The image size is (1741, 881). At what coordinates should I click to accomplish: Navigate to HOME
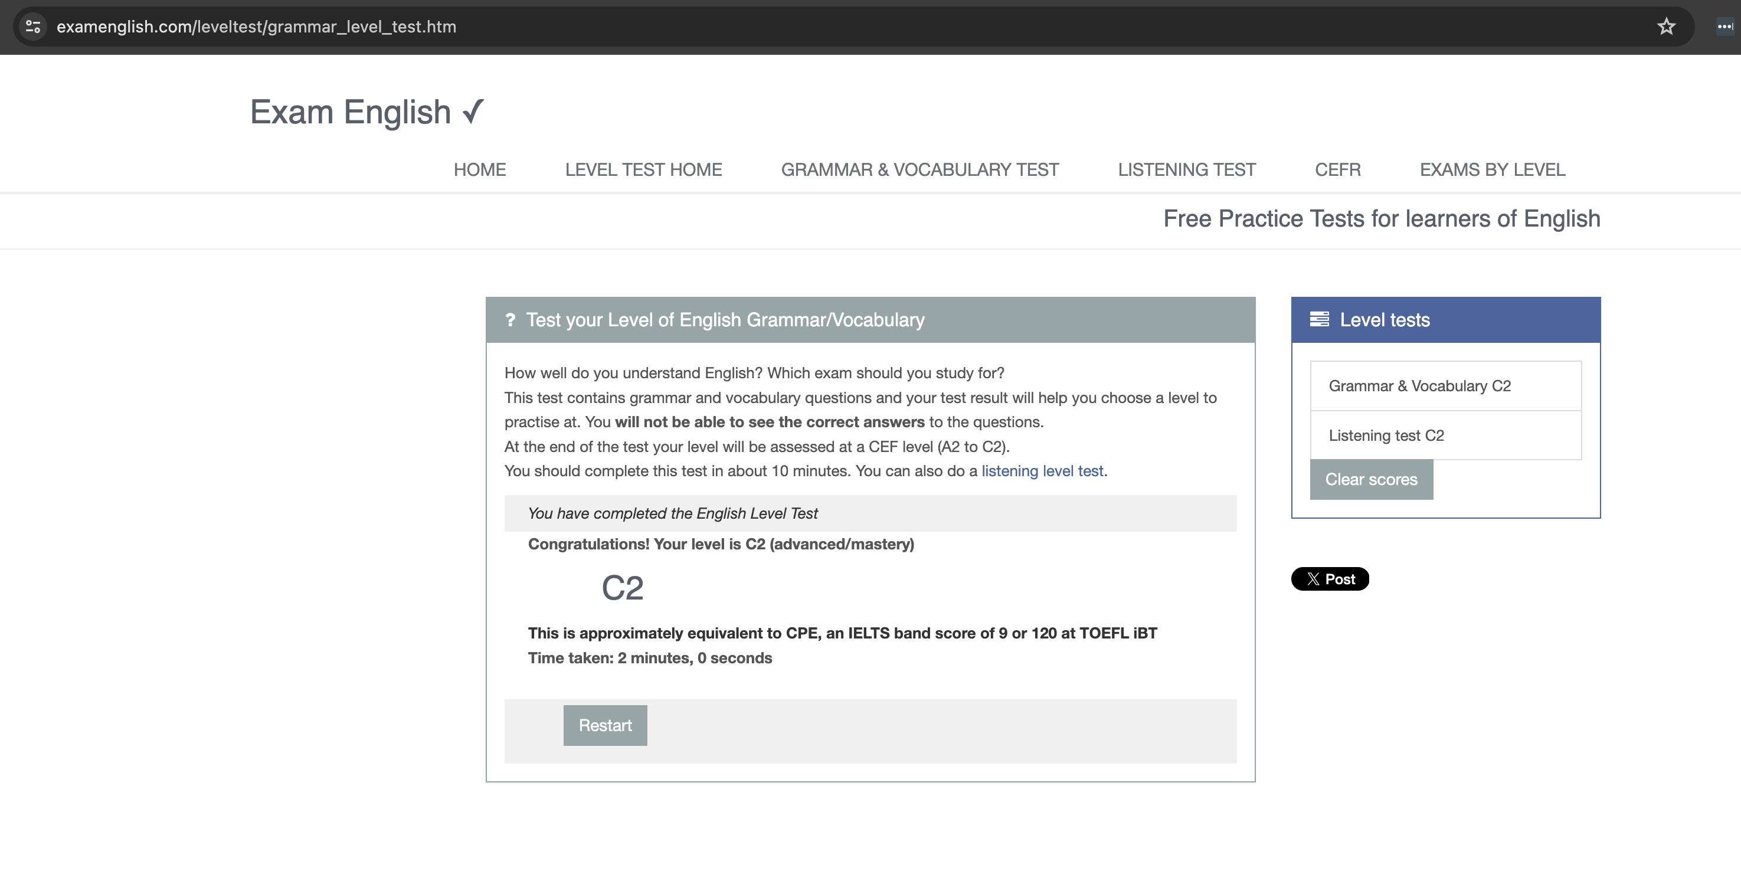[479, 169]
